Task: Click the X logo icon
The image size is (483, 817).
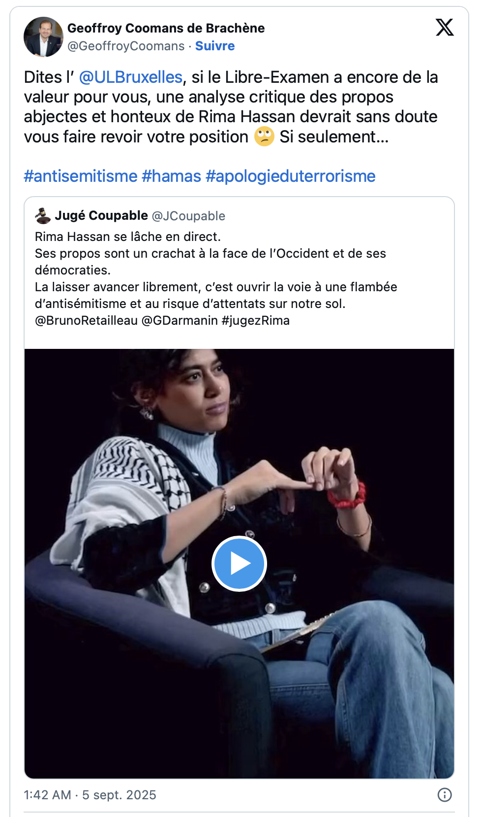Action: [445, 28]
